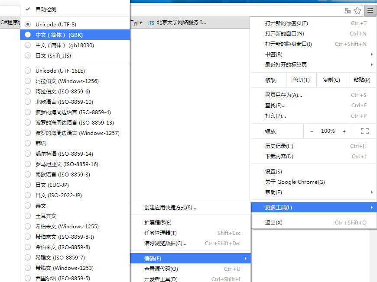Open 开发者工具(D) developer tools

(190, 279)
